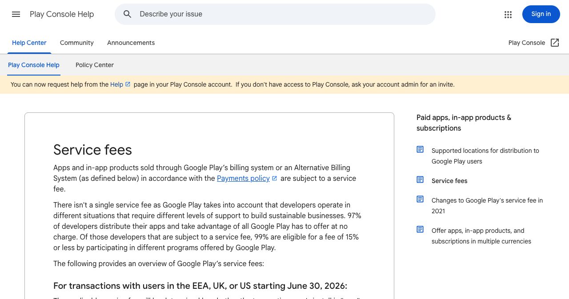Click external-link icon next to Help

click(x=128, y=84)
